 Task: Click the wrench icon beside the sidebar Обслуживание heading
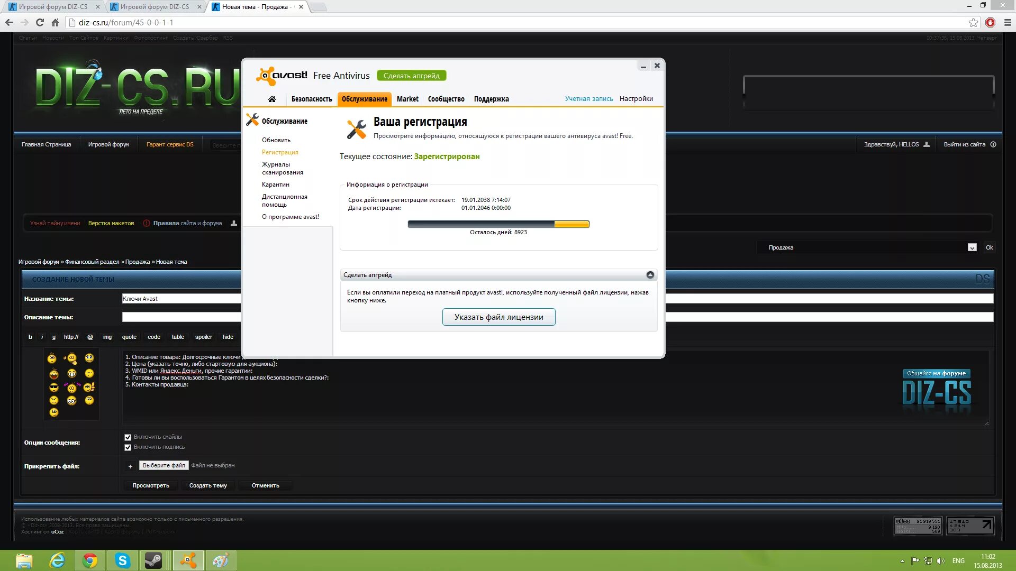252,120
